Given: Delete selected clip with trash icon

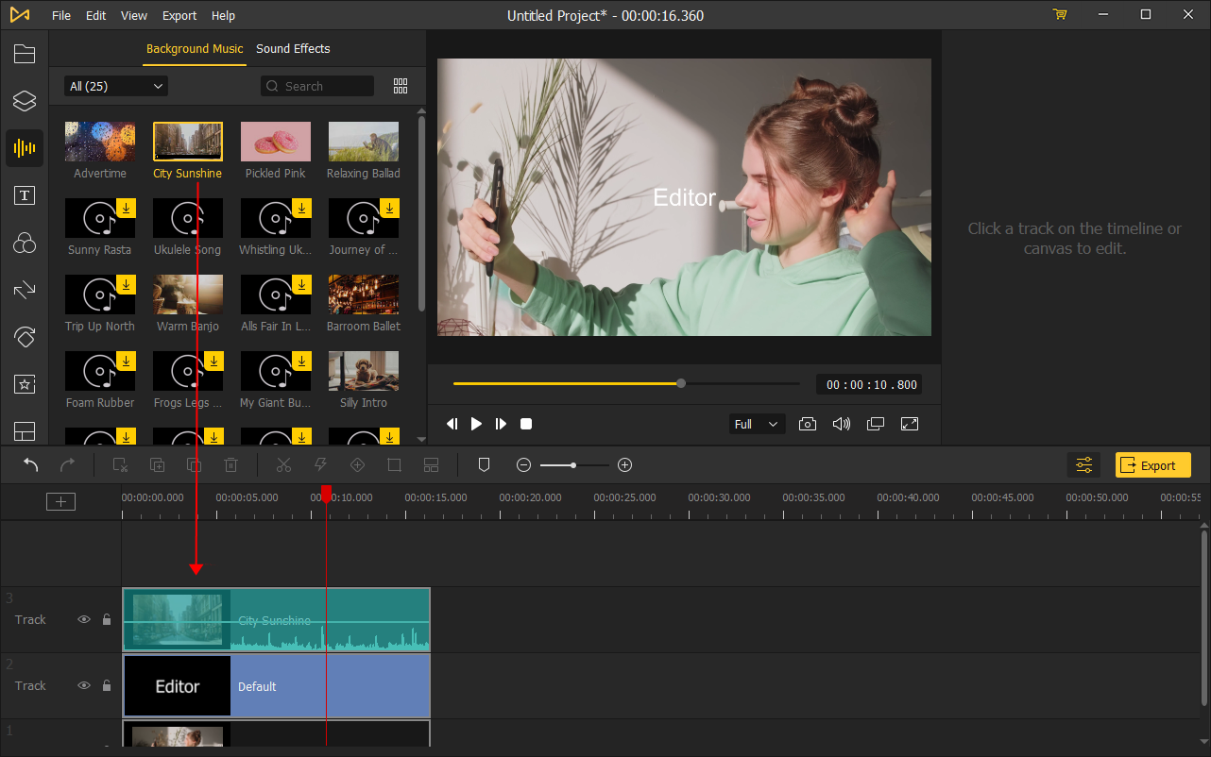Looking at the screenshot, I should (230, 464).
